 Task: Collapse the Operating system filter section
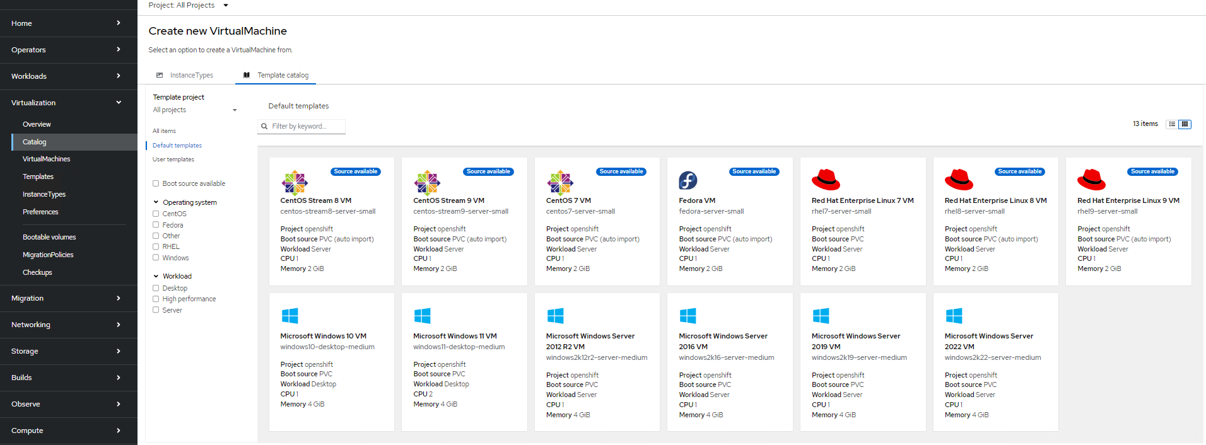[185, 202]
